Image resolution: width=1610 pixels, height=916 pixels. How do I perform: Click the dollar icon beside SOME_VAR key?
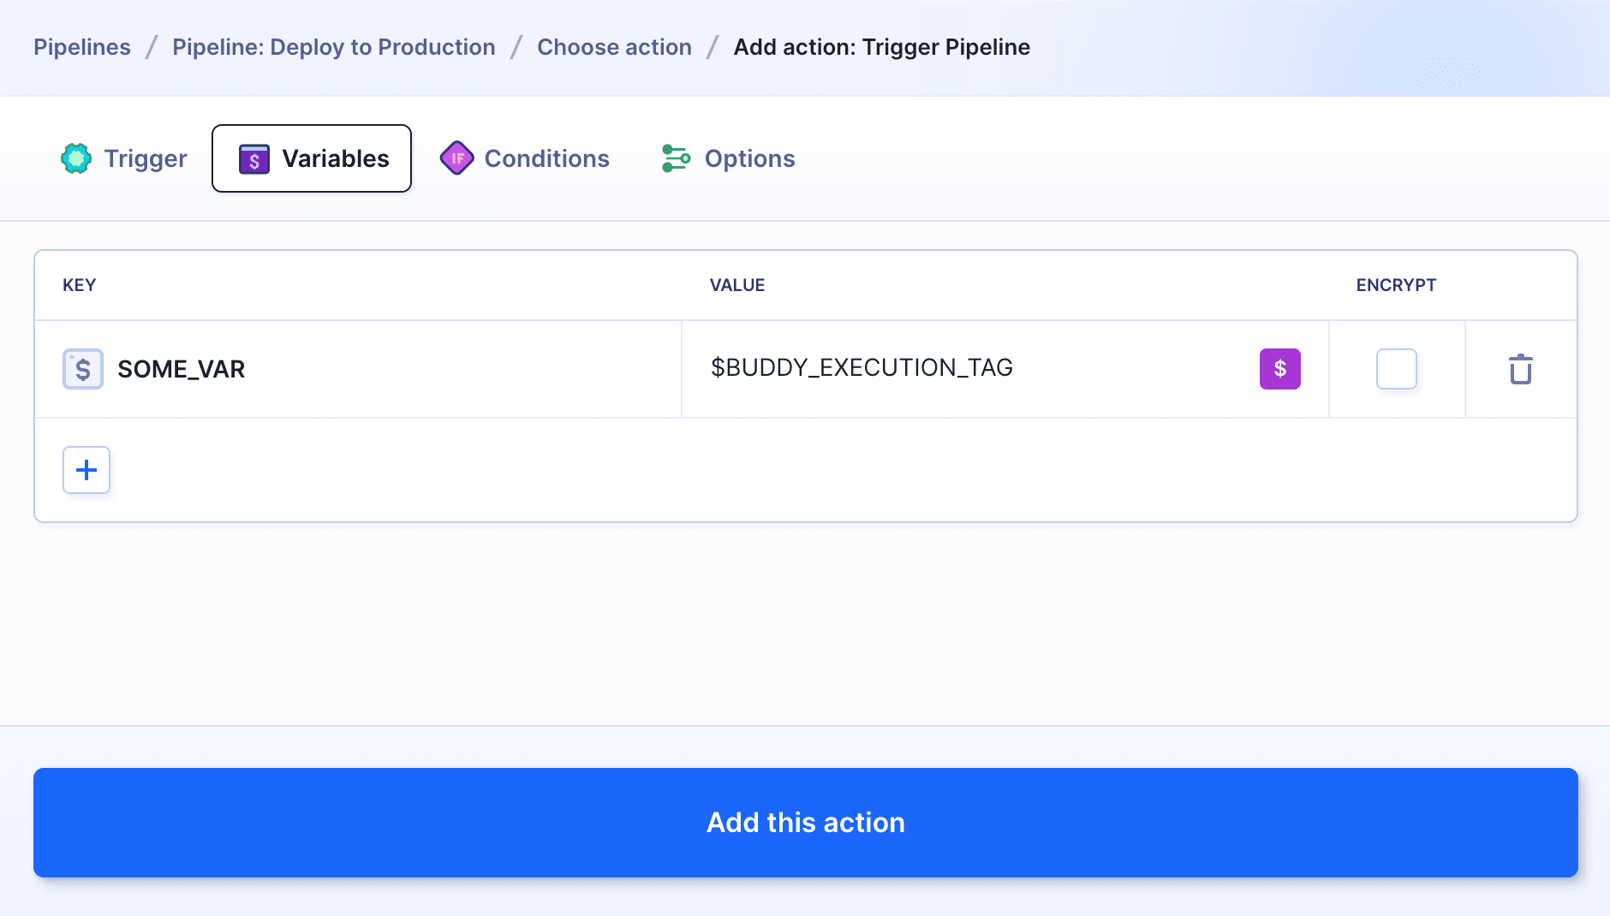click(82, 368)
